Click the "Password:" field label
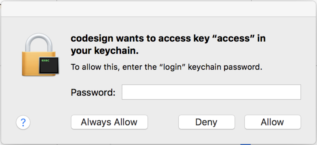317x145 pixels. [93, 92]
